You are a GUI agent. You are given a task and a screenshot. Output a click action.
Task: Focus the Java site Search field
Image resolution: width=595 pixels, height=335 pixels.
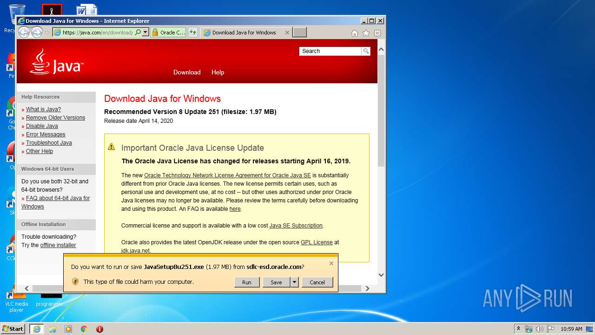[x=330, y=51]
